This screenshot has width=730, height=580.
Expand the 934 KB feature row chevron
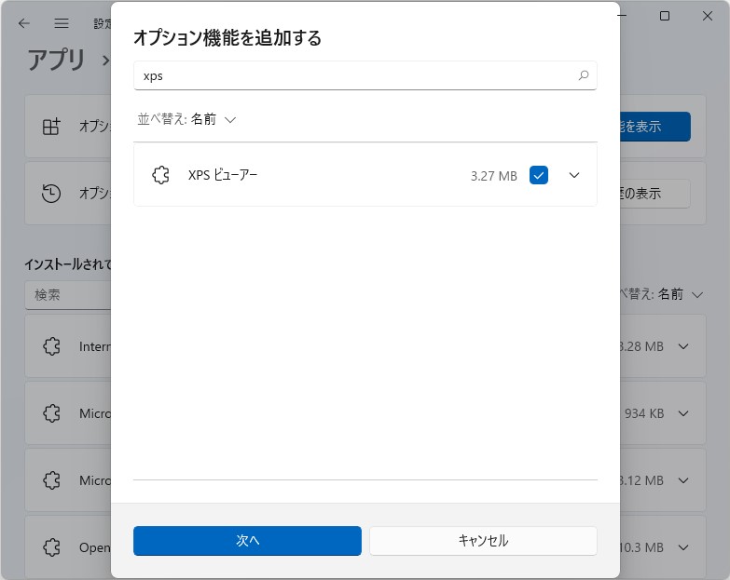[x=683, y=413]
